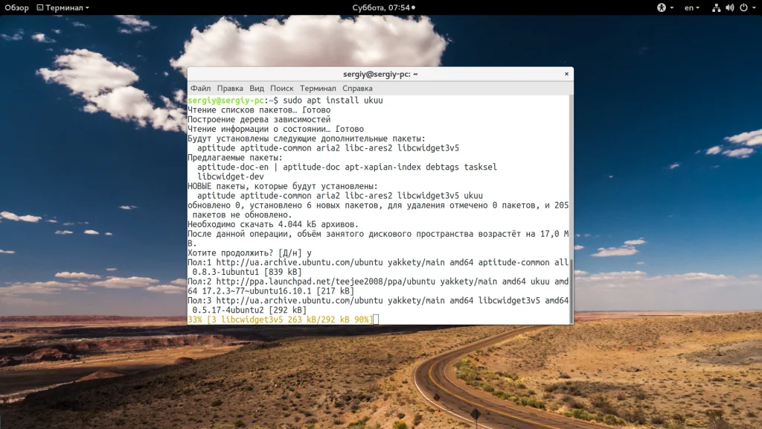
Task: Click the line Построение дерева зависимостей
Action: click(x=259, y=119)
